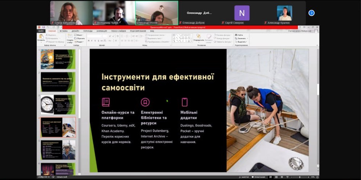Open Shape Fill (Заливка фигуры) dropdown
This screenshot has height=180, width=361.
223,35
